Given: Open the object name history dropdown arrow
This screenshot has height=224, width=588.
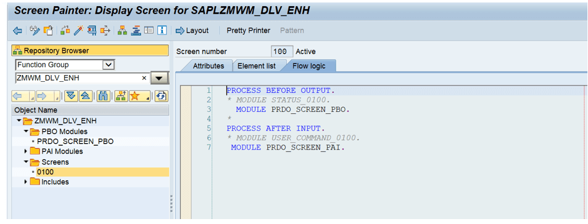Looking at the screenshot, I should (159, 78).
